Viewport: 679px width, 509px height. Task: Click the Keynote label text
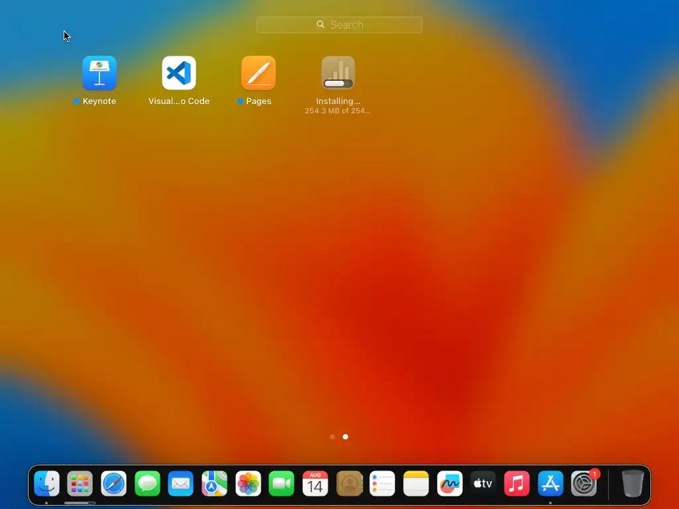[x=99, y=101]
